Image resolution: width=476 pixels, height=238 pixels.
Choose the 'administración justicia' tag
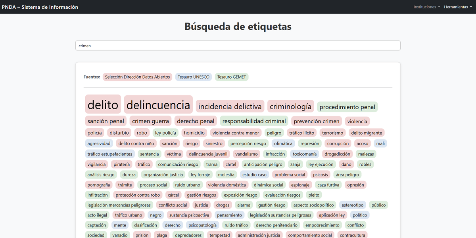(259, 235)
